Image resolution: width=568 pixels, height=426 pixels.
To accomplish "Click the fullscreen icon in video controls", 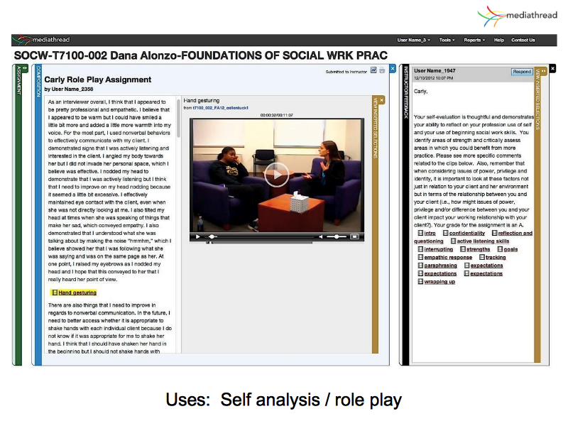I will [355, 236].
